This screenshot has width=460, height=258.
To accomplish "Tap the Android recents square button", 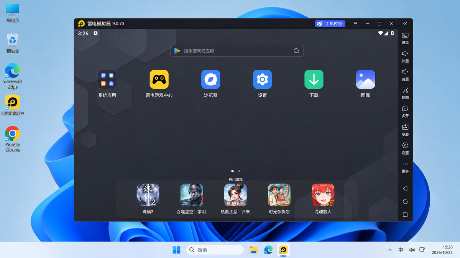I will click(x=405, y=214).
